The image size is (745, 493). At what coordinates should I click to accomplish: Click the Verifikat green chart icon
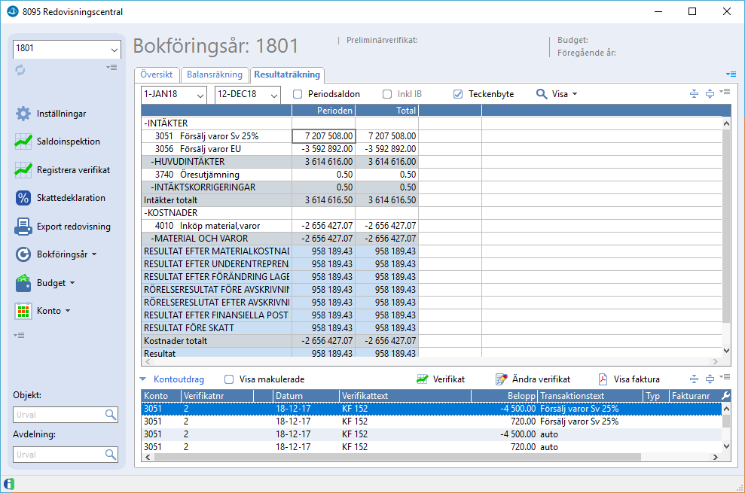422,379
